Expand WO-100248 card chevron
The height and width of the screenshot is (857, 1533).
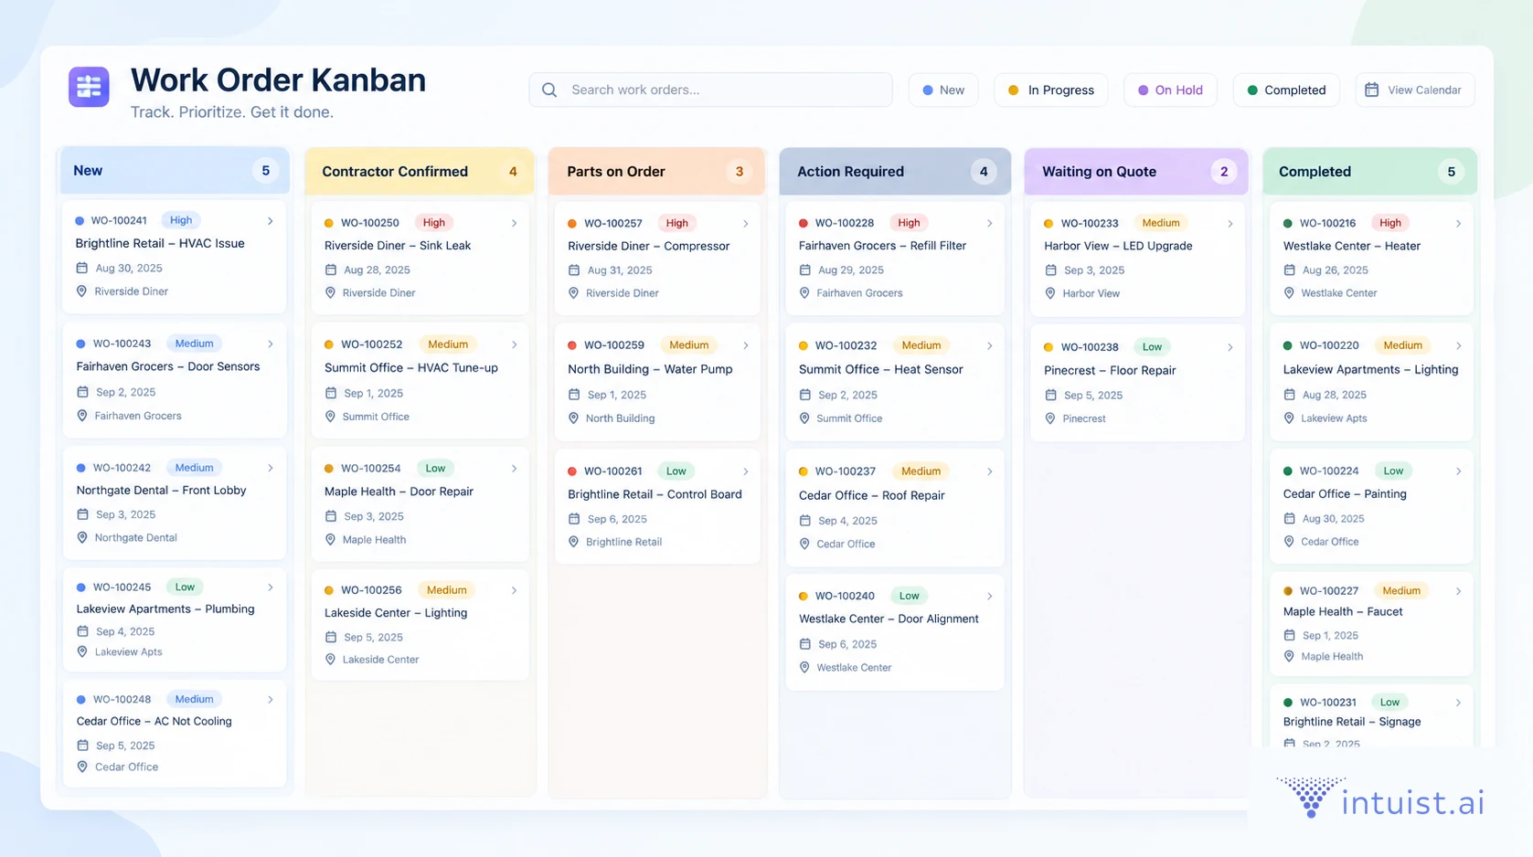271,700
